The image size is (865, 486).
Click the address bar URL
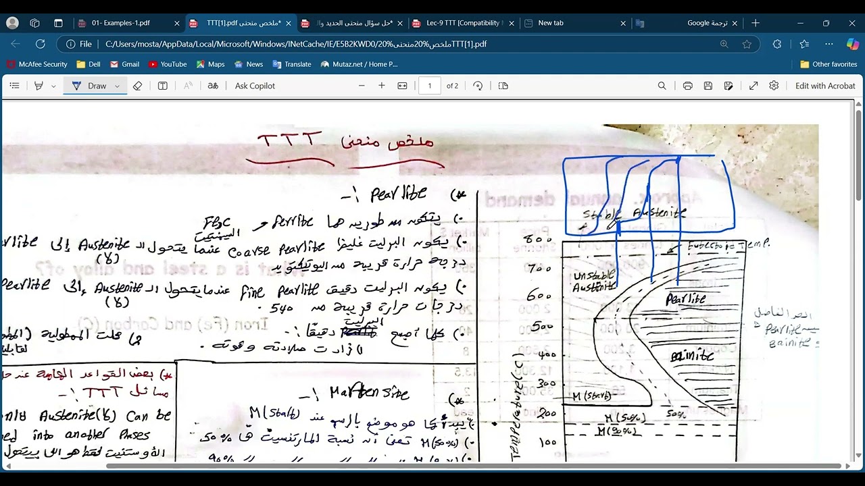coord(296,44)
